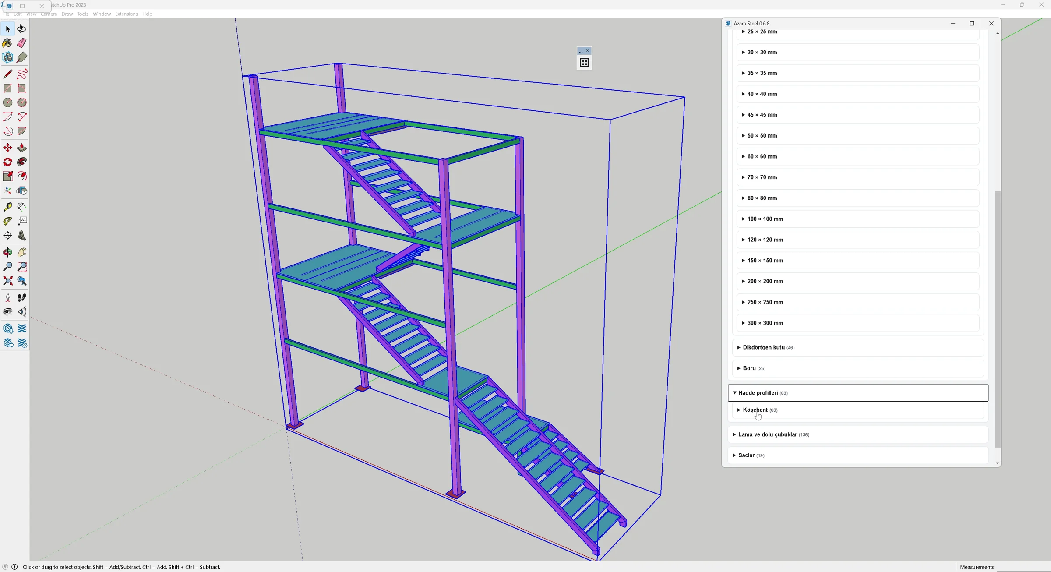Select the Pan hand tool
The width and height of the screenshot is (1051, 572).
click(22, 252)
